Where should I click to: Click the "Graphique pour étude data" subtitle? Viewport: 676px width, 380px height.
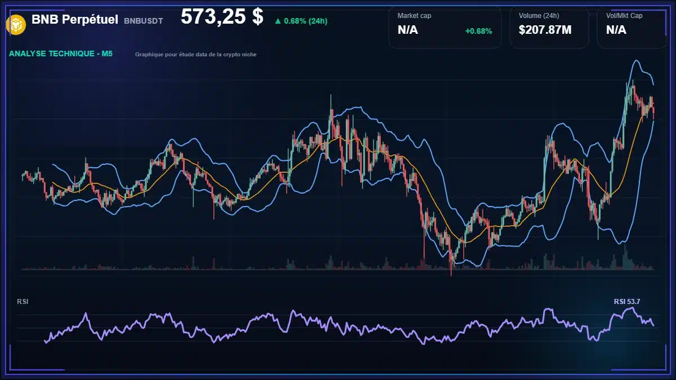[196, 55]
